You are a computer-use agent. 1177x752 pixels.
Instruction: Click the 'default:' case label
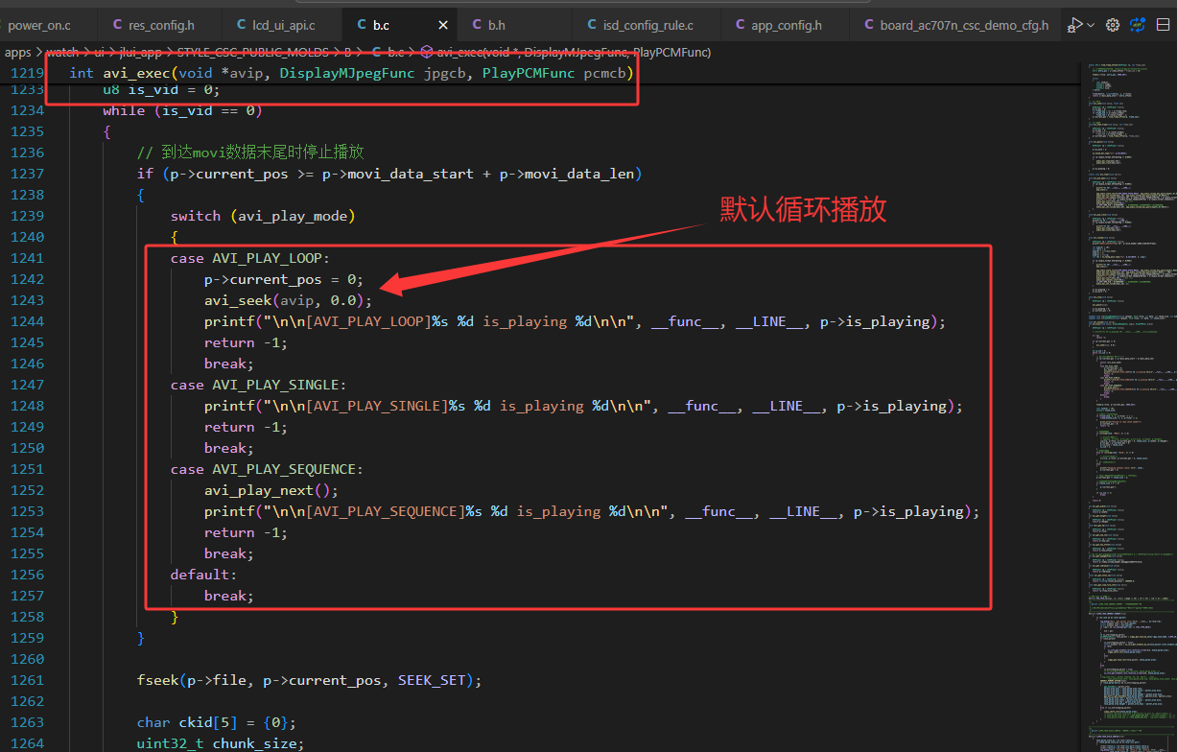pyautogui.click(x=203, y=575)
